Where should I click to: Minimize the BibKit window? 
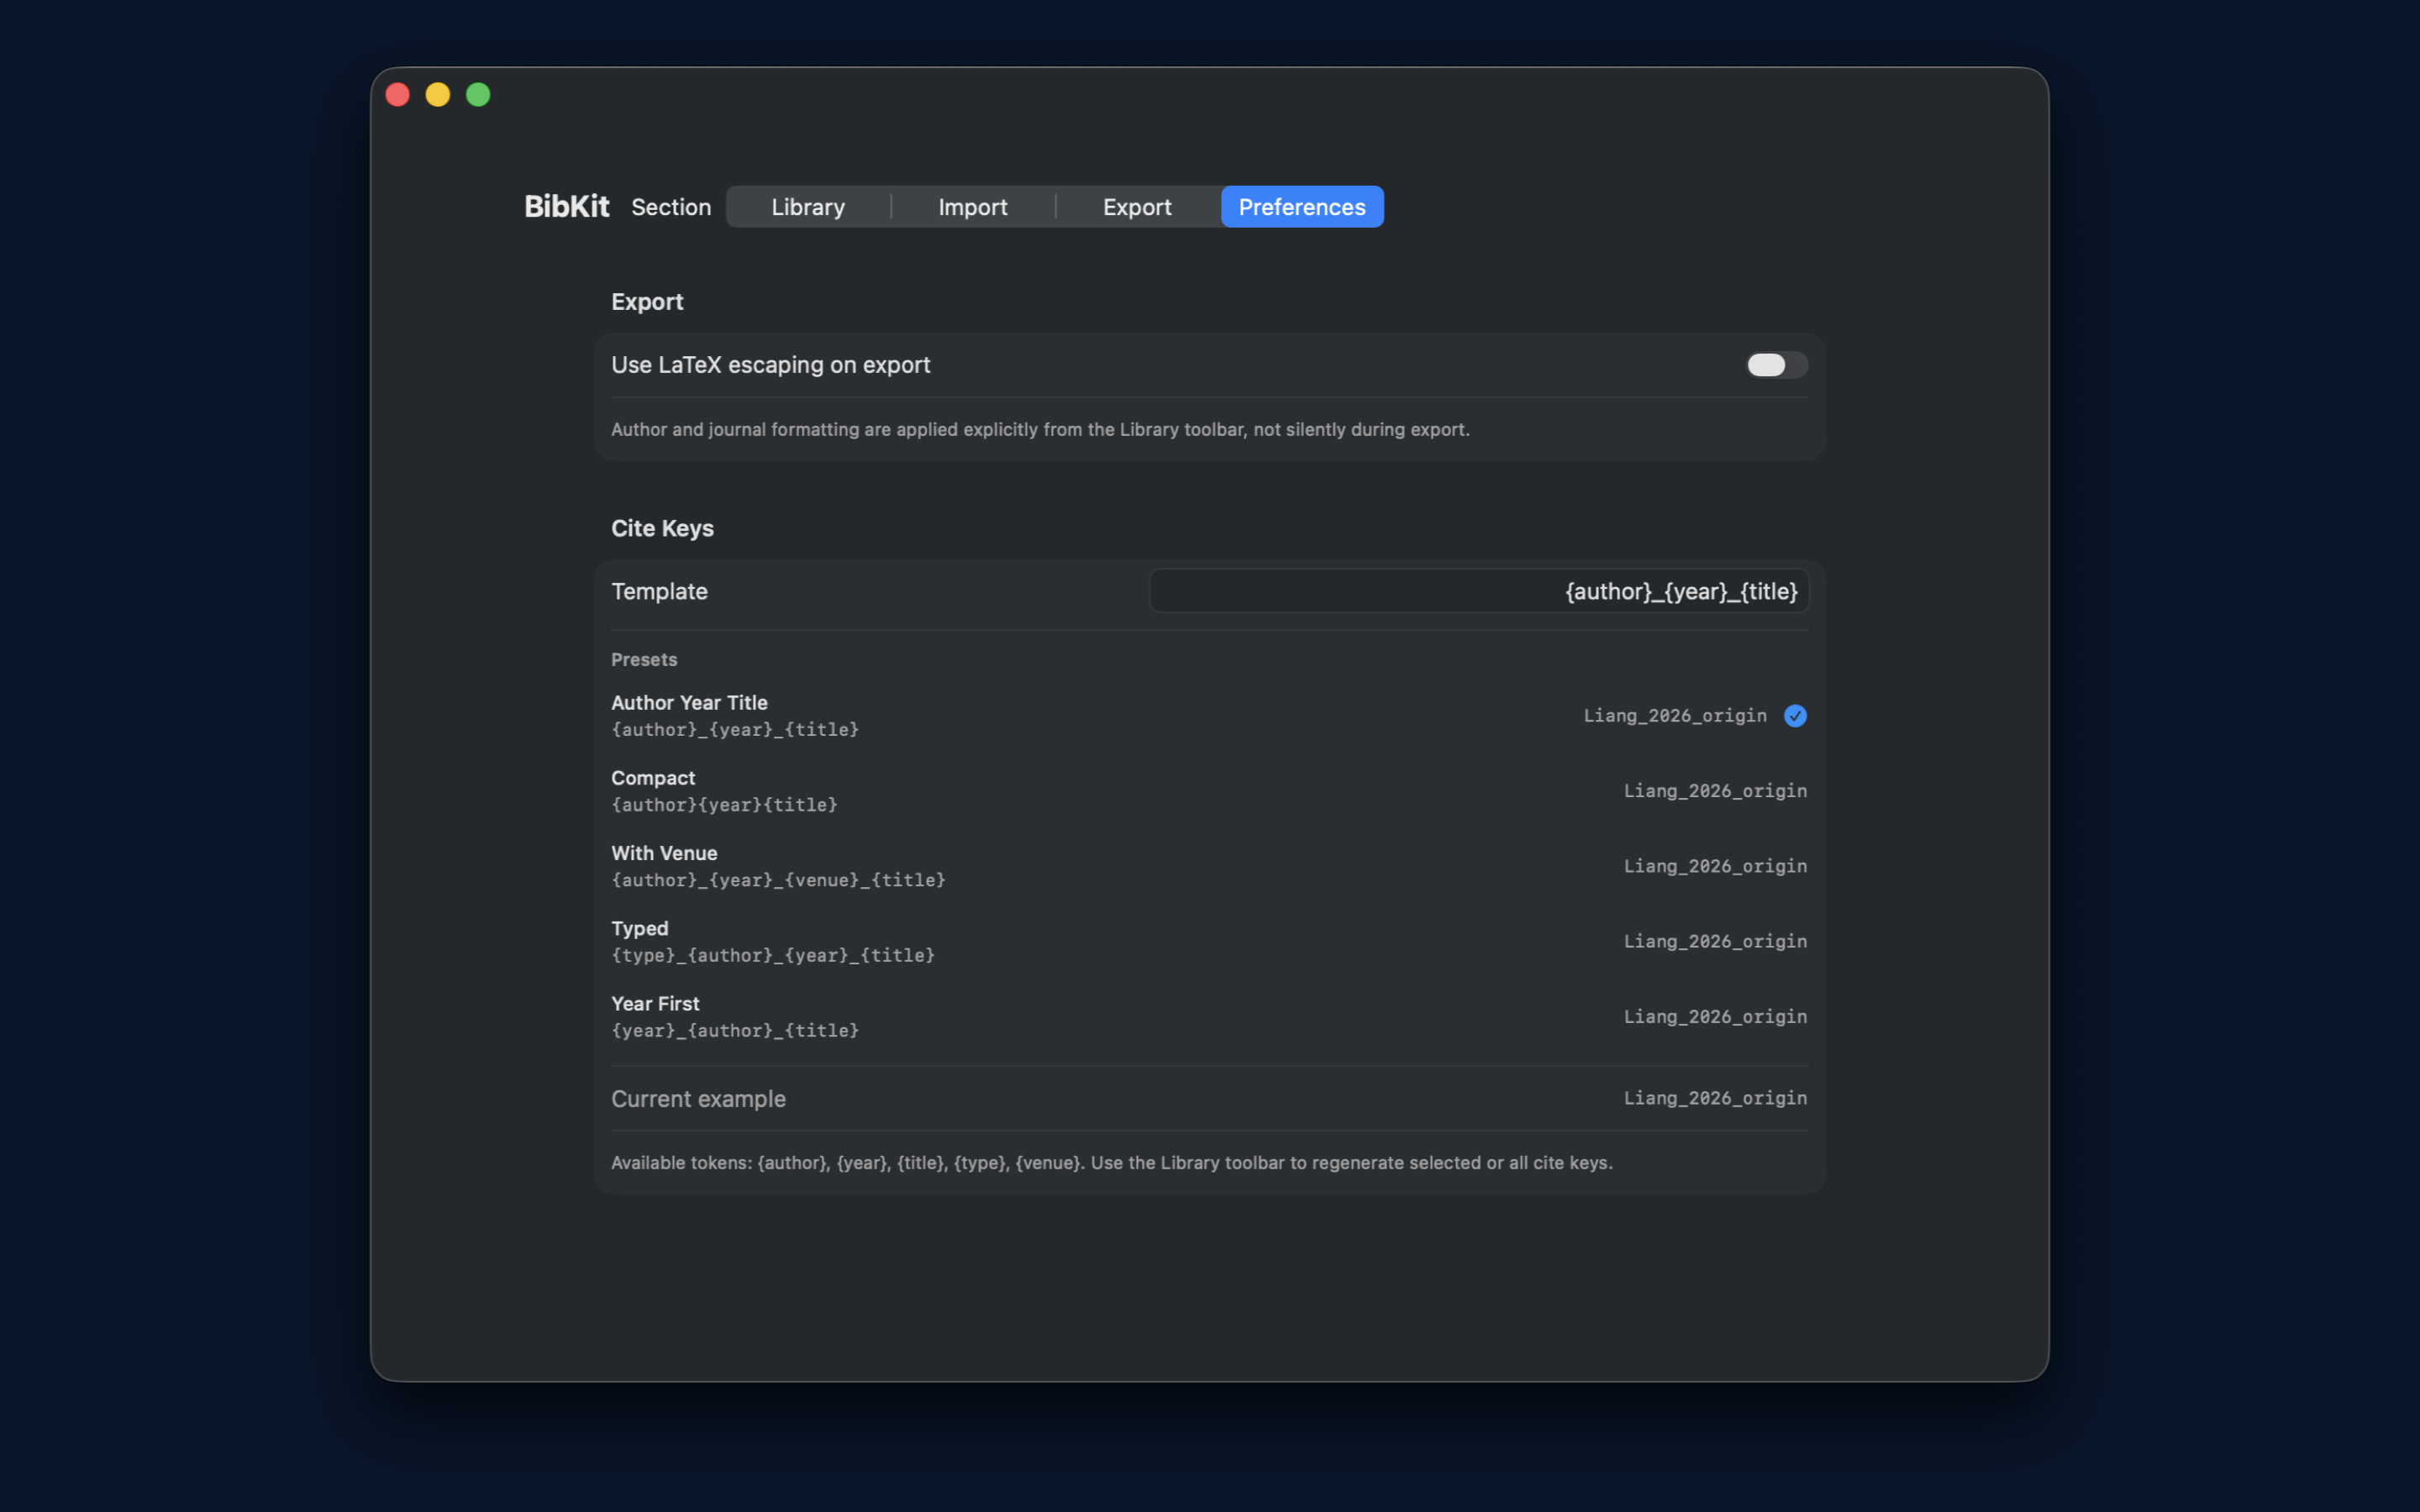pos(438,95)
